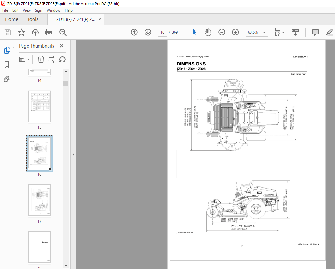The width and height of the screenshot is (335, 269).
Task: Click the page number input field
Action: (162, 32)
